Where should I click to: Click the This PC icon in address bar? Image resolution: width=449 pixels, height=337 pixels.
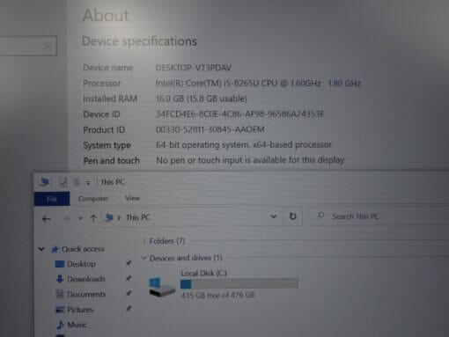(x=109, y=217)
